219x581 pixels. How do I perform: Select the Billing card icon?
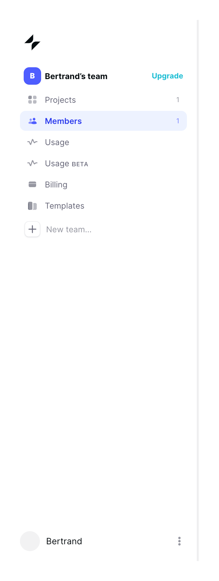(32, 184)
